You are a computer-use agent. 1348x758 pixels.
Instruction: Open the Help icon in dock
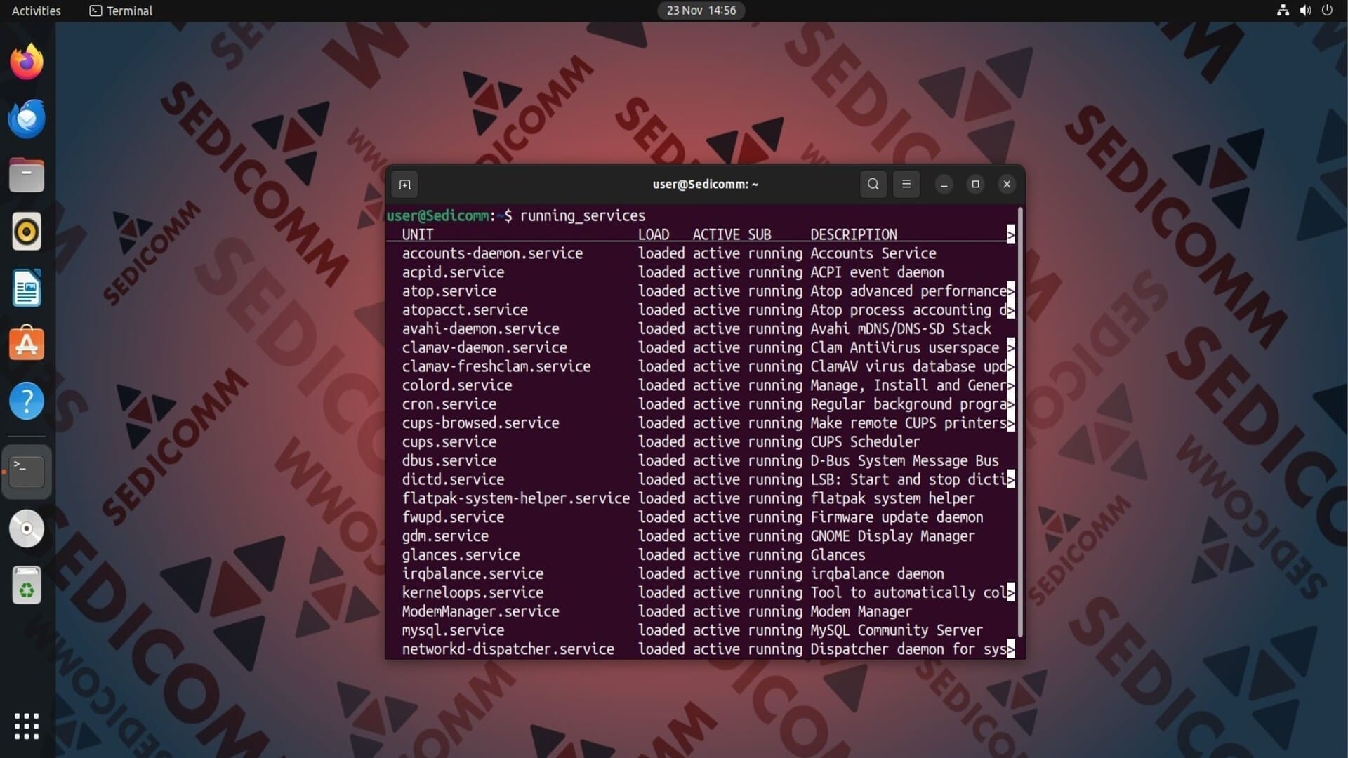point(27,401)
